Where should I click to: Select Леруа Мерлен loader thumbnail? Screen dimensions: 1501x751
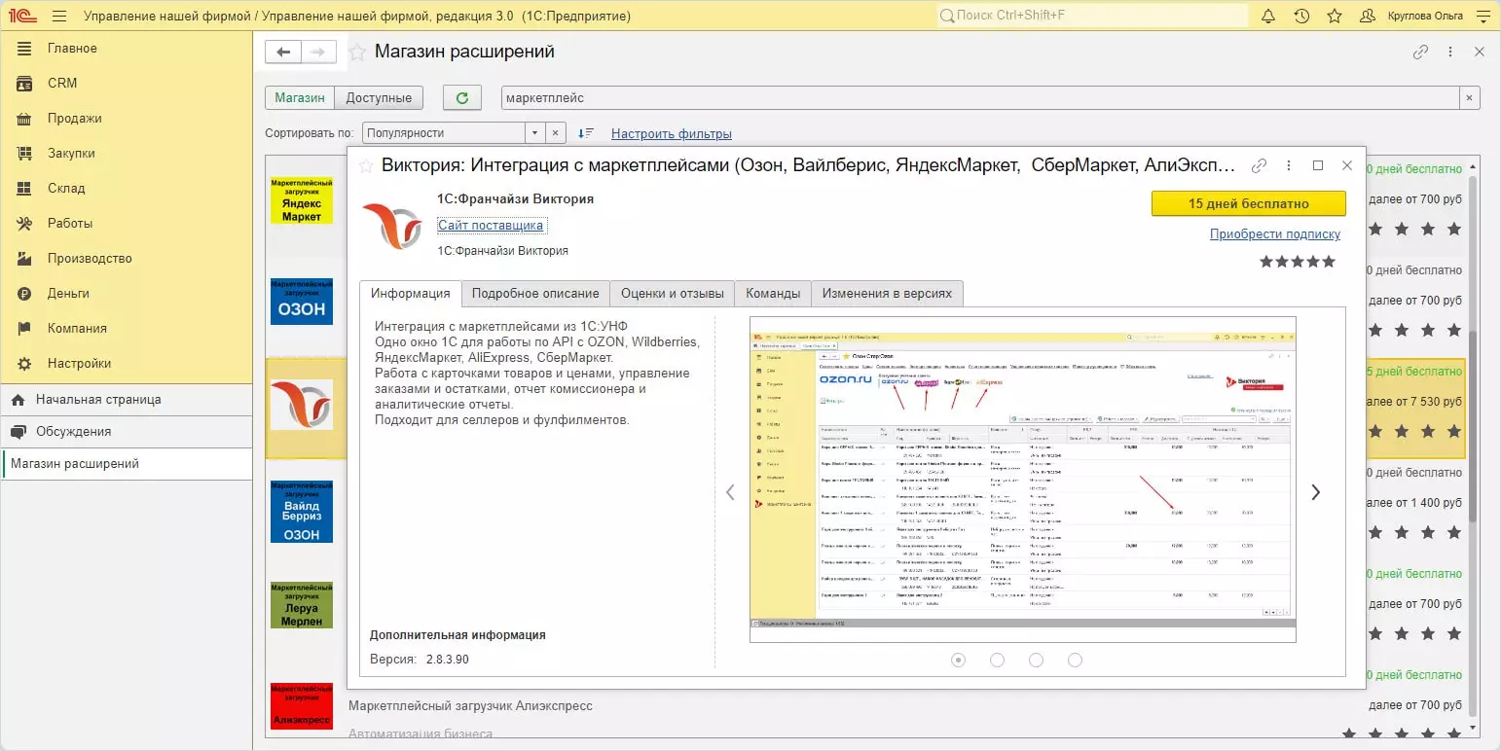302,604
